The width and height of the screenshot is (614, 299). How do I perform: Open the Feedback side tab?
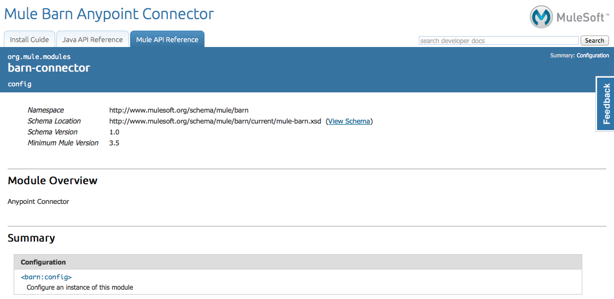[x=605, y=104]
